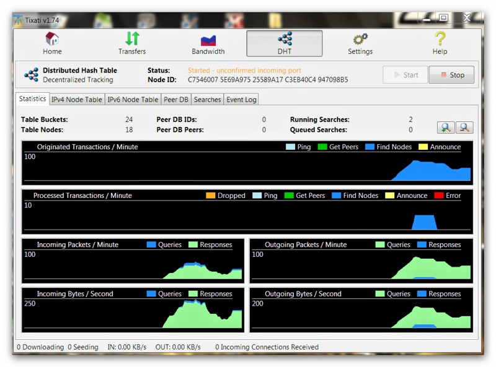Screen dimensions: 496x367
Task: Click the Node ID value starting C7546007
Action: (268, 80)
